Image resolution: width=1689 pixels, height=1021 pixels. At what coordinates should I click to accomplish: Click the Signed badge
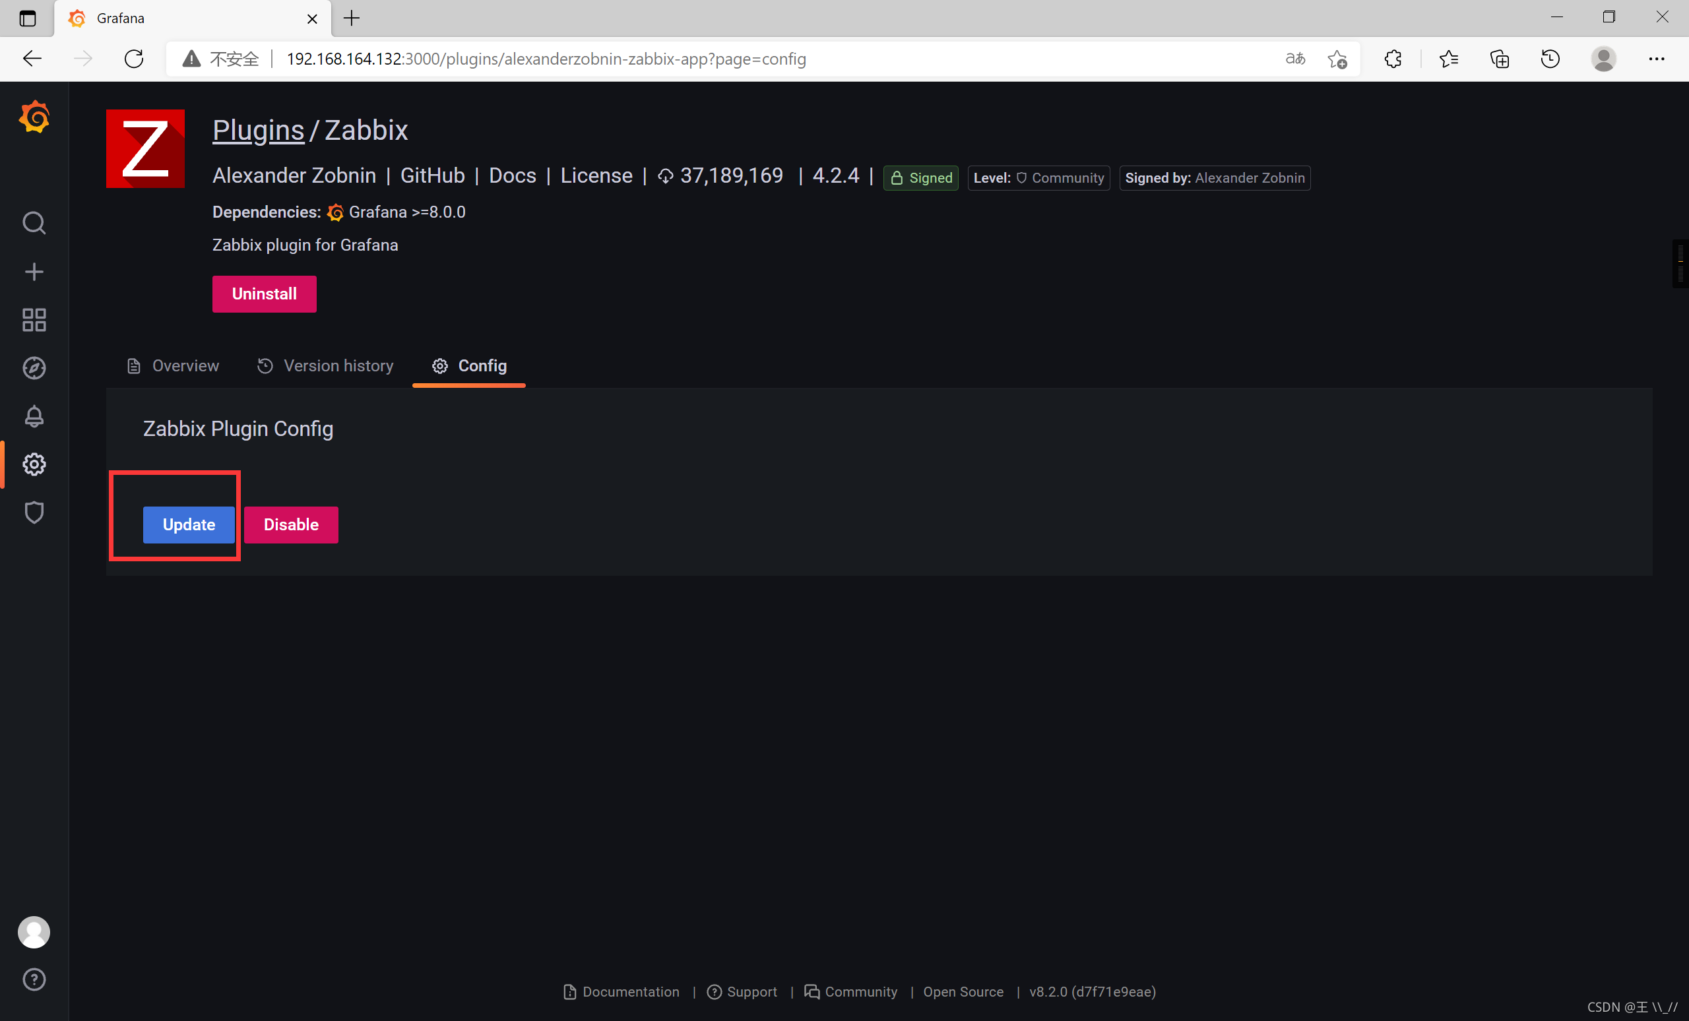(x=920, y=178)
